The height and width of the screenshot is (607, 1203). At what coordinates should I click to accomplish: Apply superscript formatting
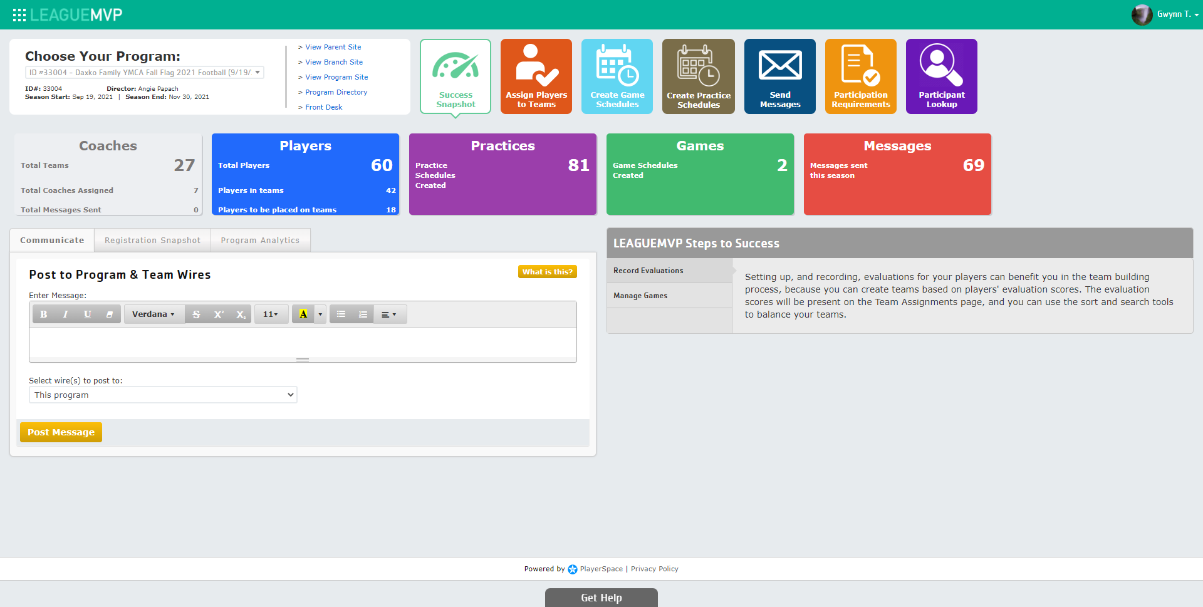(x=218, y=314)
